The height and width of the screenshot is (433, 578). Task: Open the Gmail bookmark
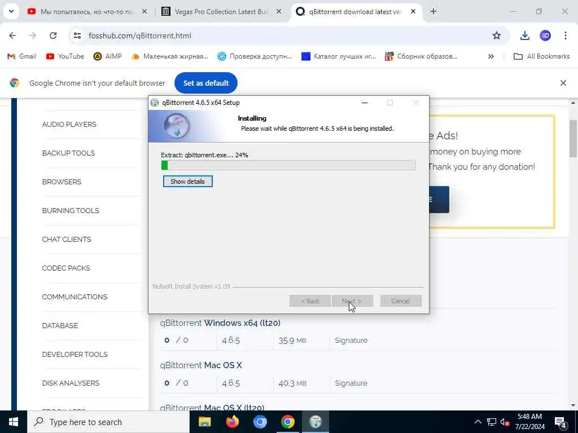[22, 56]
